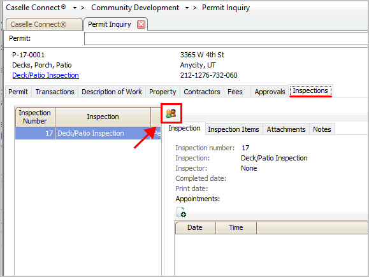Switch to Description of Work tab
Image resolution: width=369 pixels, height=277 pixels.
click(x=112, y=92)
